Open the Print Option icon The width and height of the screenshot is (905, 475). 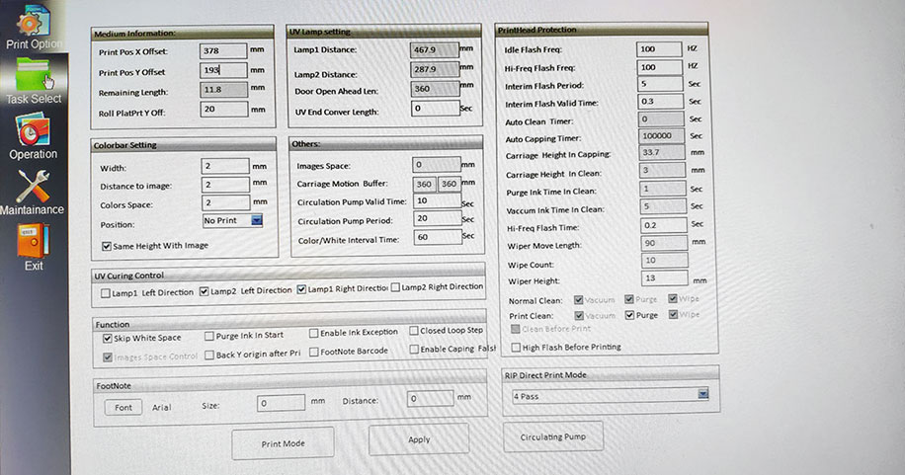[32, 22]
